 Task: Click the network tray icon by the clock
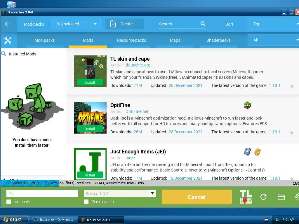pos(277,220)
